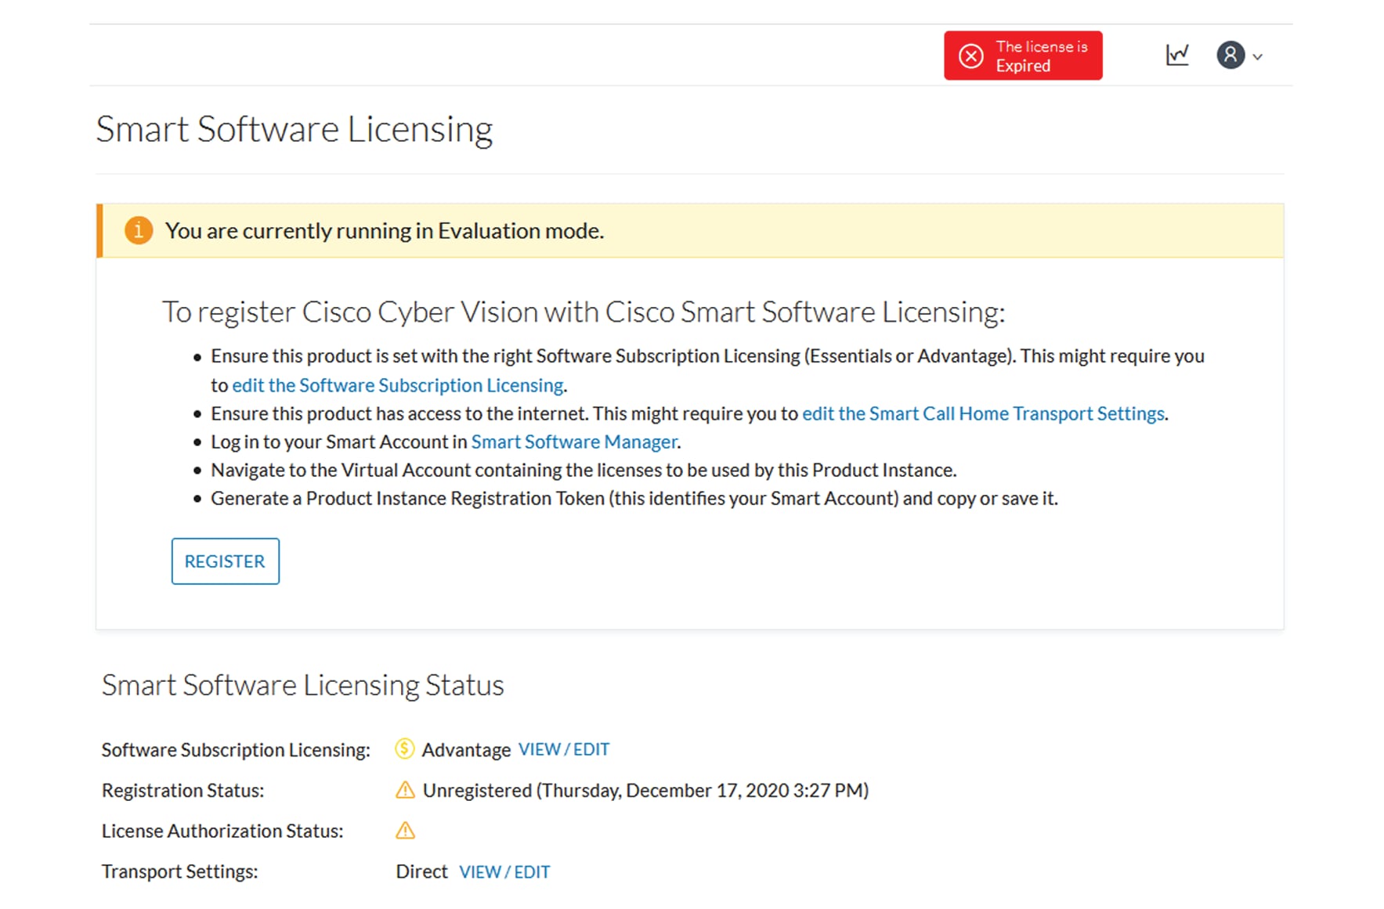Open edit the Smart Call Home Transport Settings link
Viewport: 1384px width, 909px height.
(x=983, y=413)
